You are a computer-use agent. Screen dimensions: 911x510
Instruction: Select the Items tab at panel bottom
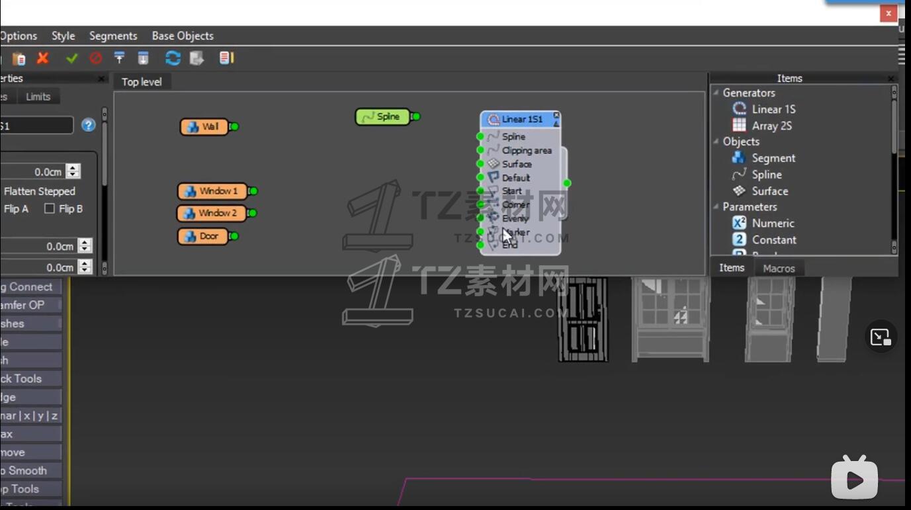coord(732,268)
